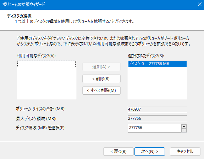Screen dimensions: 204x159
Task: Click the 選択されたディスク(S): label
Action: tap(146, 56)
